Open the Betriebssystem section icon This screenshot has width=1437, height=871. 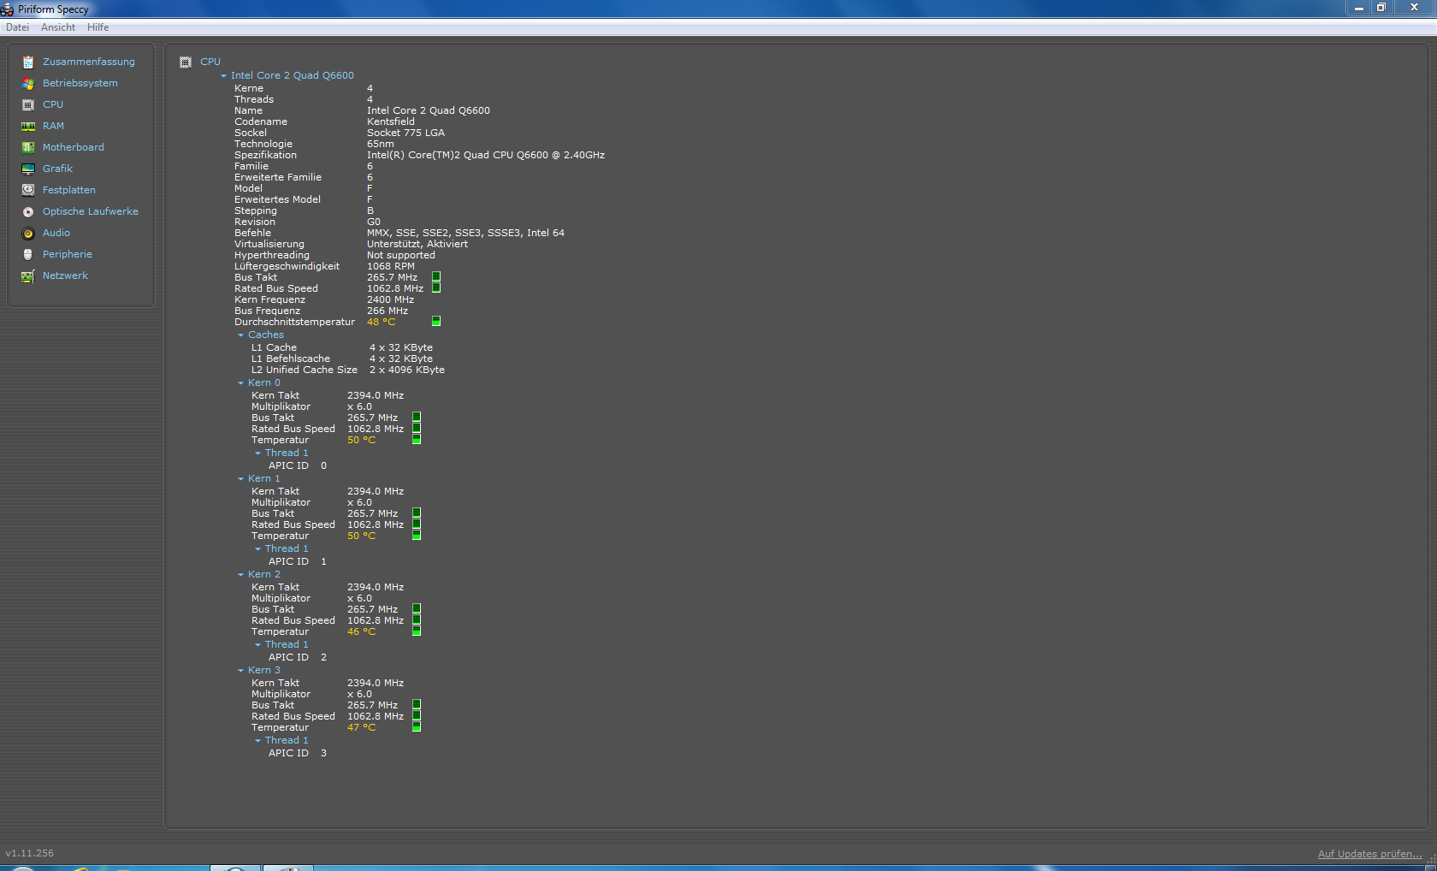(28, 83)
